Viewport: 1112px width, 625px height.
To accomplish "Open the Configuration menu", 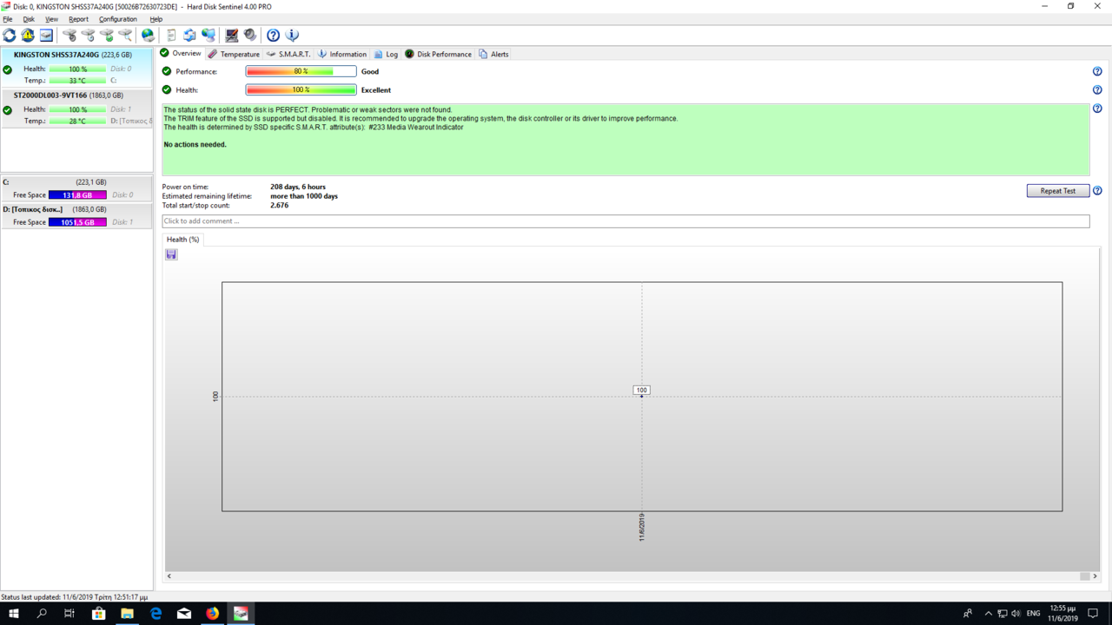I will [x=118, y=19].
